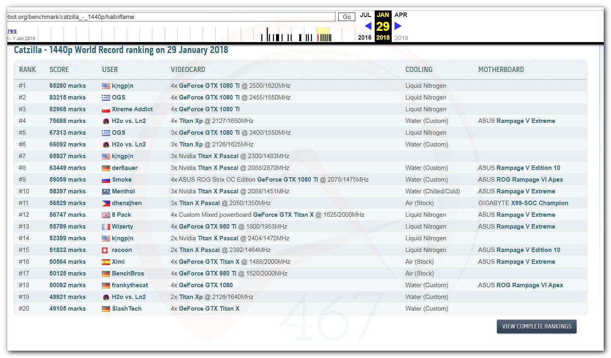
Task: Click the Spanish flag beside Ximi
Action: pyautogui.click(x=106, y=262)
